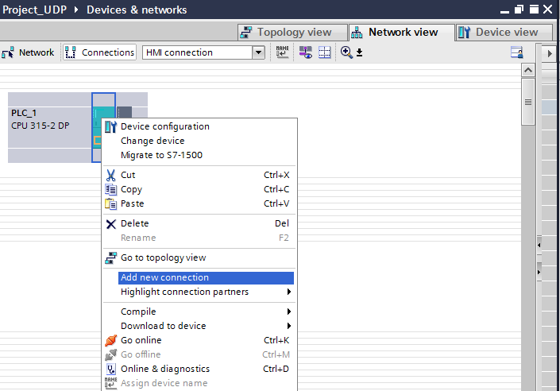Click the Show address labels icon
The image size is (560, 391).
click(x=305, y=52)
